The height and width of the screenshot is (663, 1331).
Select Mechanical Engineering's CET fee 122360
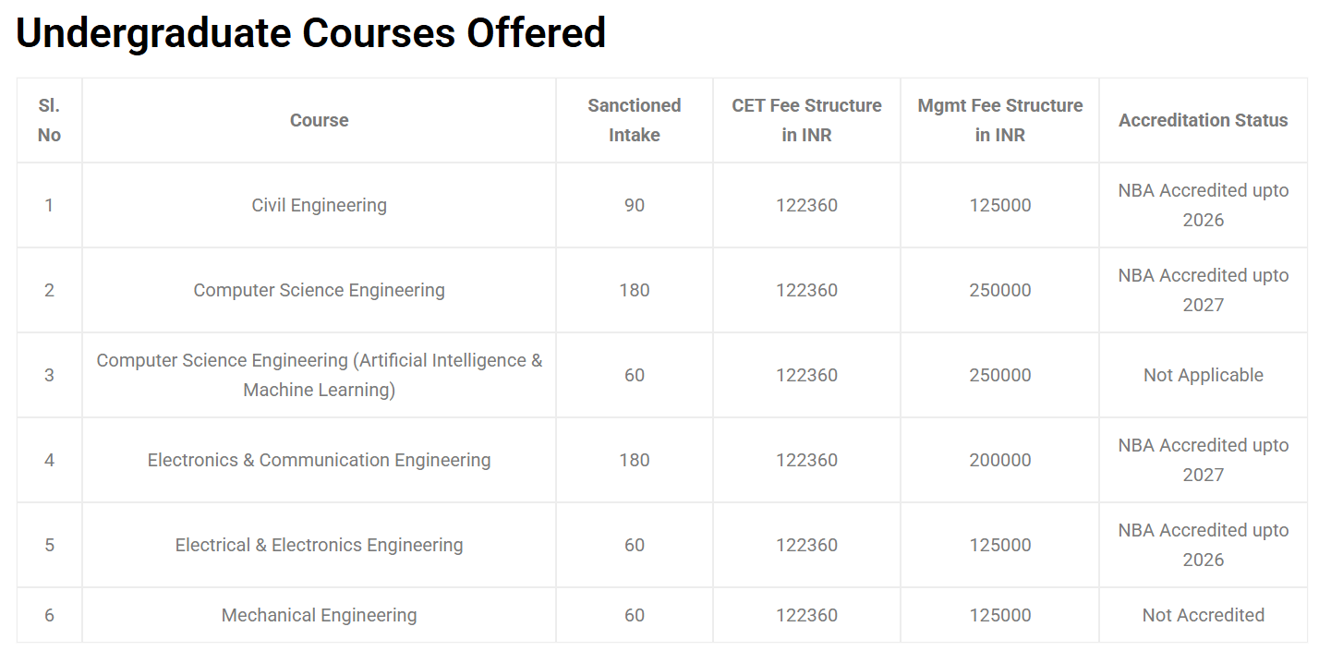point(806,615)
